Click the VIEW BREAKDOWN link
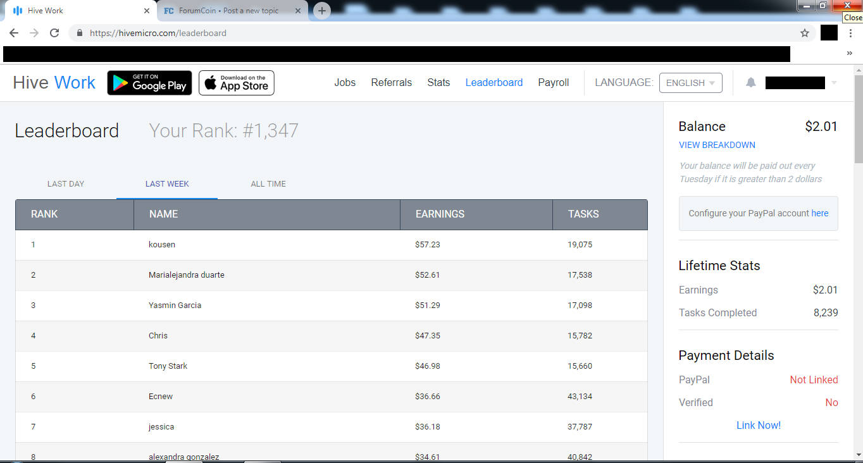863x463 pixels. tap(717, 145)
